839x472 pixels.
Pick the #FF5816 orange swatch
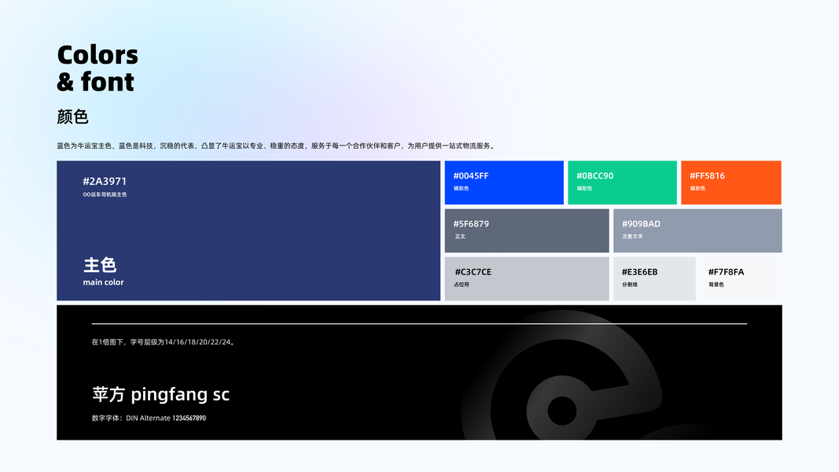[731, 183]
